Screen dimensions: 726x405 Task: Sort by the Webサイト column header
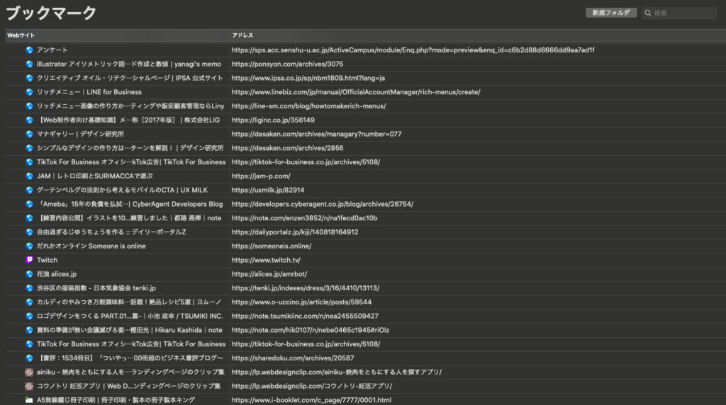tap(118, 35)
